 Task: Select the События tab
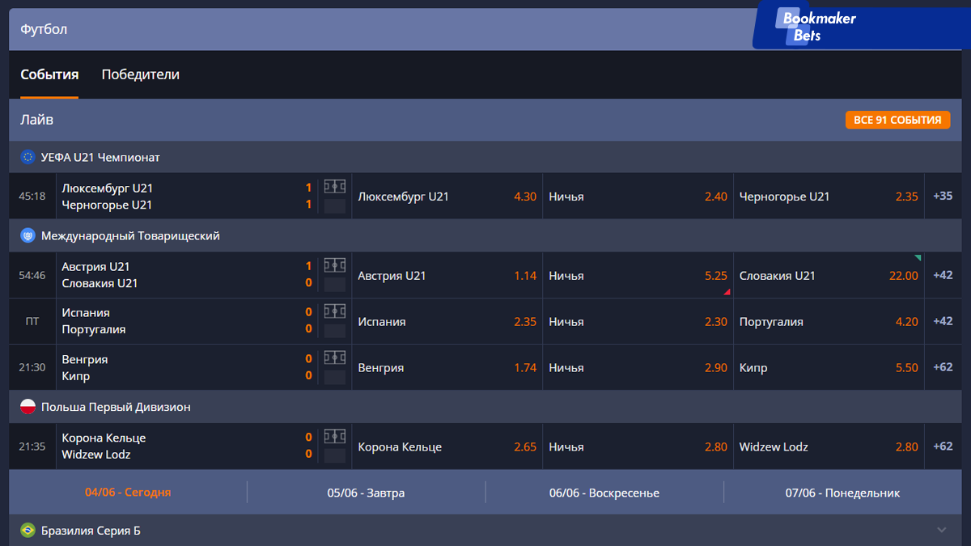49,74
